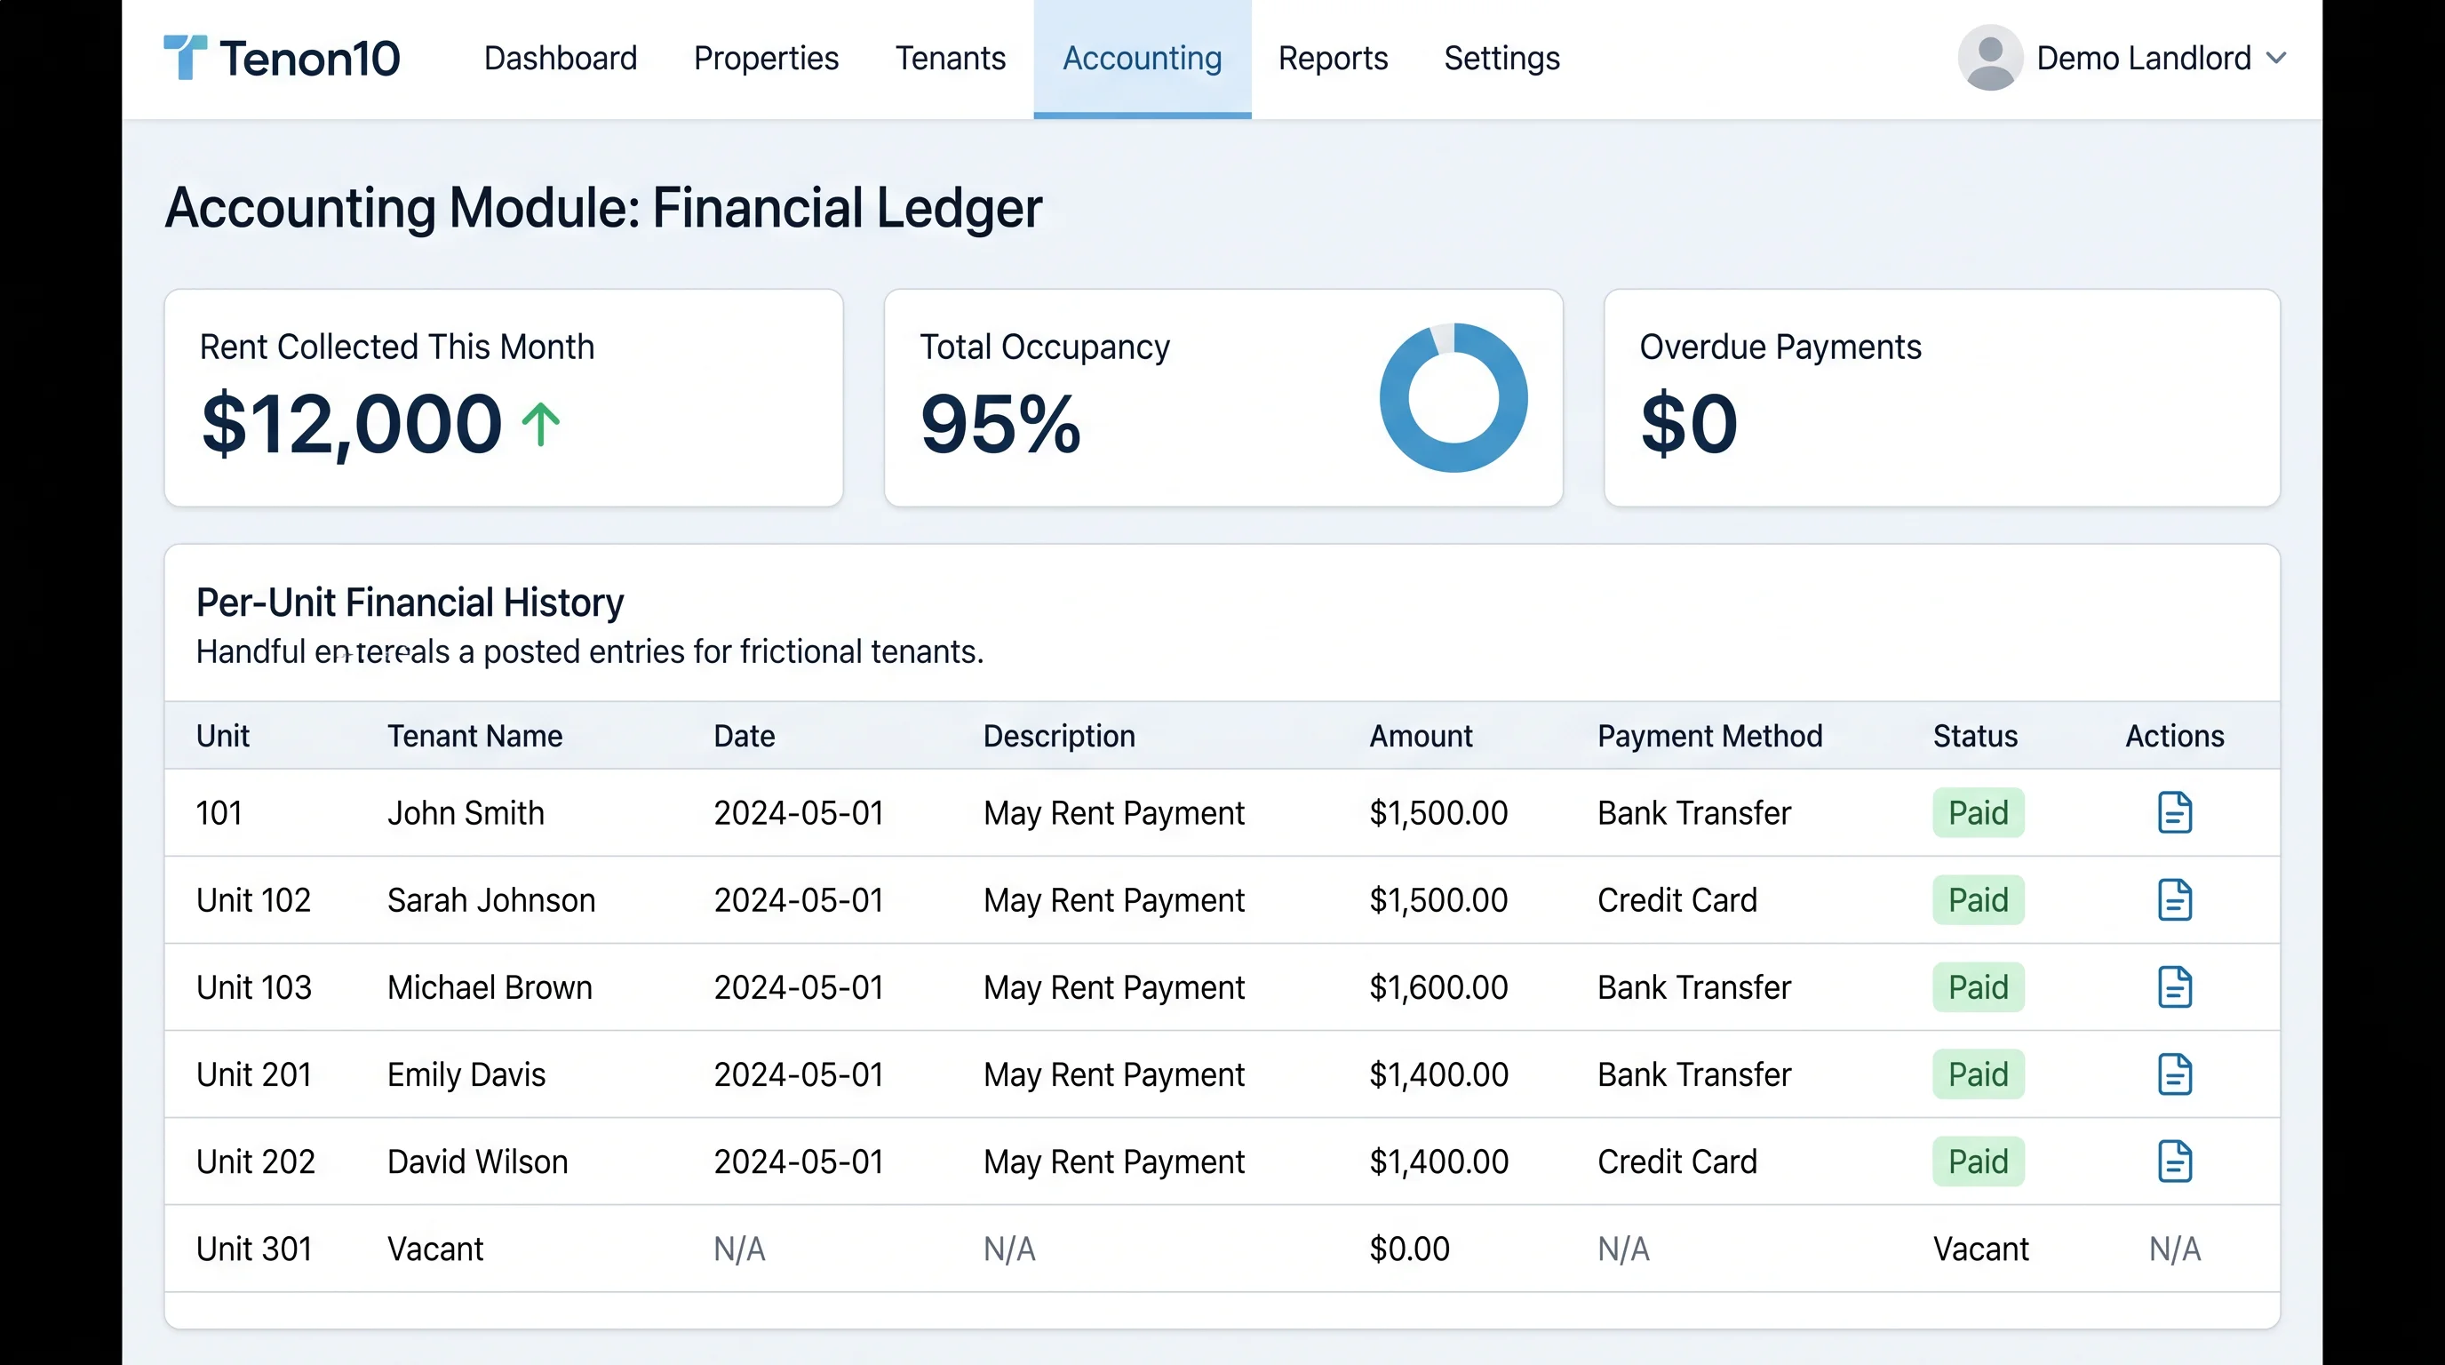Select the Accounting tab
Image resolution: width=2445 pixels, height=1365 pixels.
pos(1142,58)
